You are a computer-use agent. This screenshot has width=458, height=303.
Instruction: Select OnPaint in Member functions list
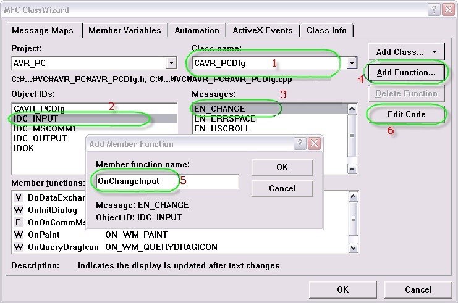tap(43, 235)
